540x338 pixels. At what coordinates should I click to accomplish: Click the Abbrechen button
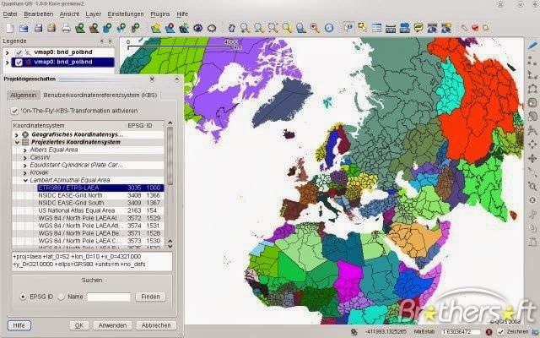156,325
